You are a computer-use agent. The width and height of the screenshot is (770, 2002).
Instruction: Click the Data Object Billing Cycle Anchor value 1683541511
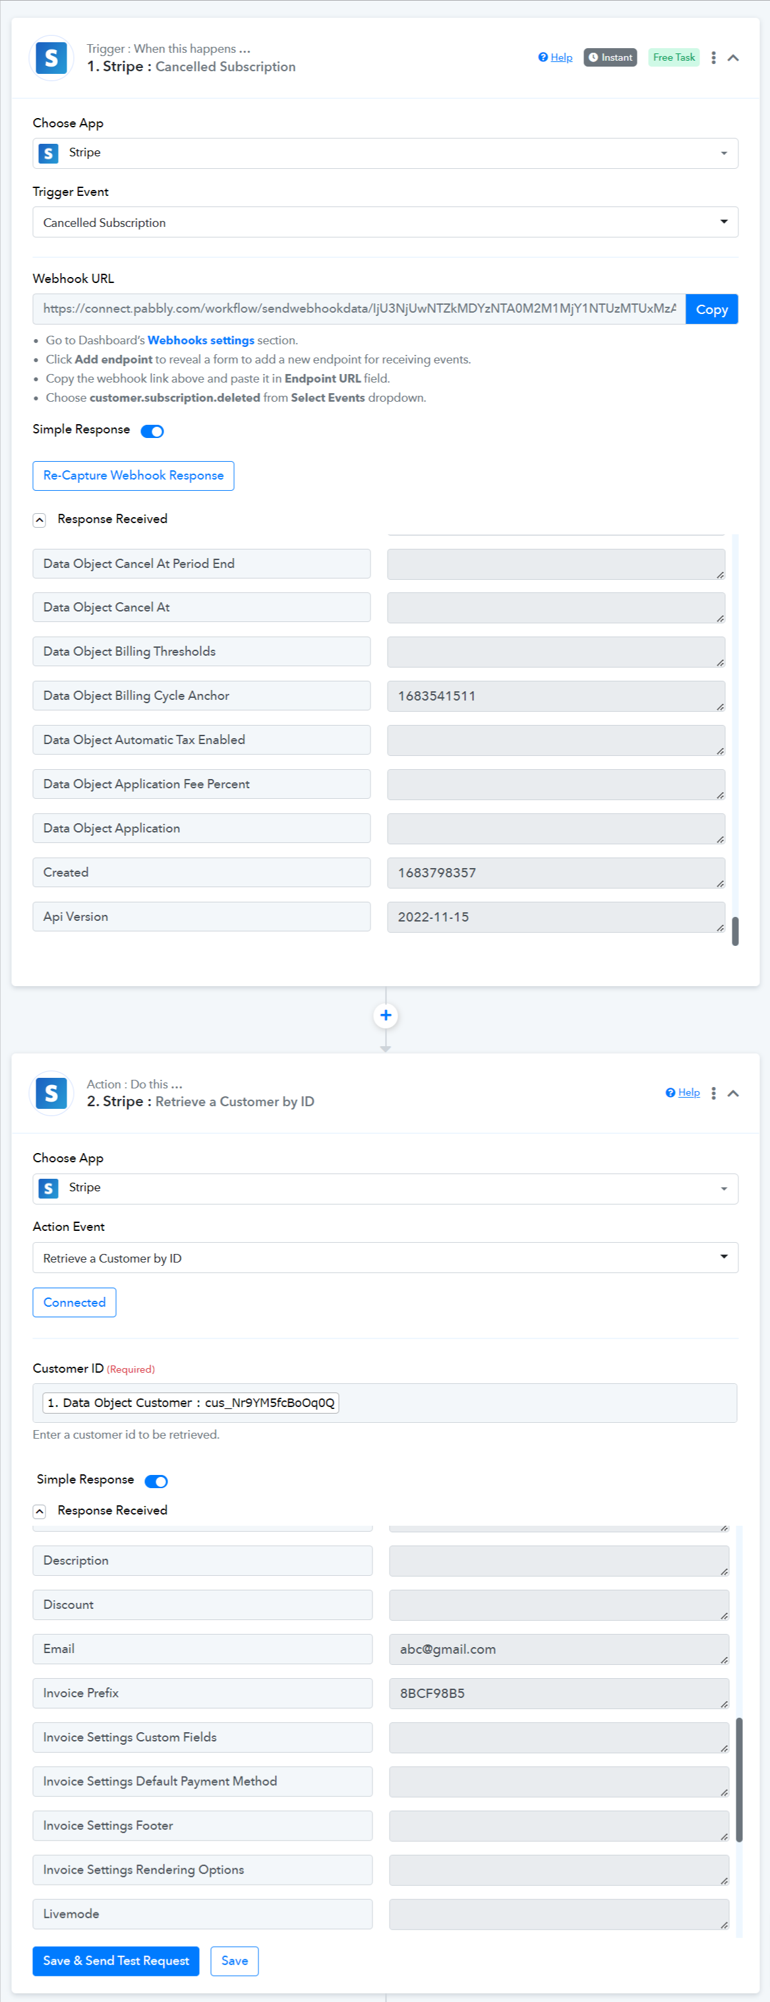click(x=556, y=695)
